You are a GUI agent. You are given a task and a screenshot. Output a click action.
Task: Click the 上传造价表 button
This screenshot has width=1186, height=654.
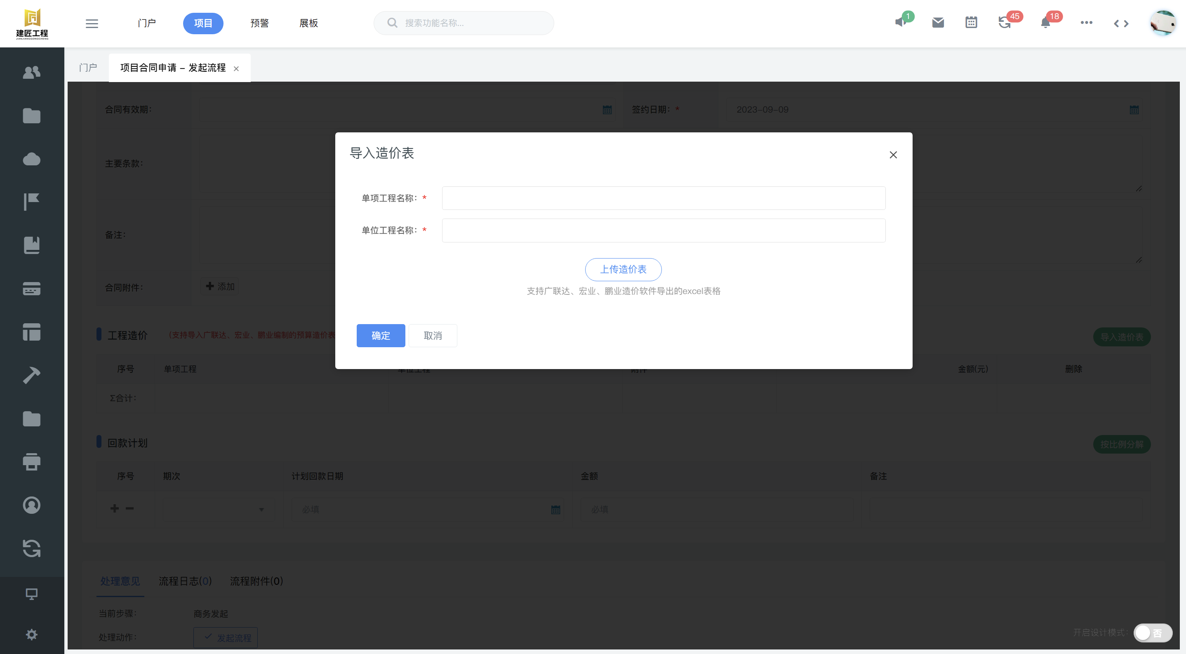623,269
